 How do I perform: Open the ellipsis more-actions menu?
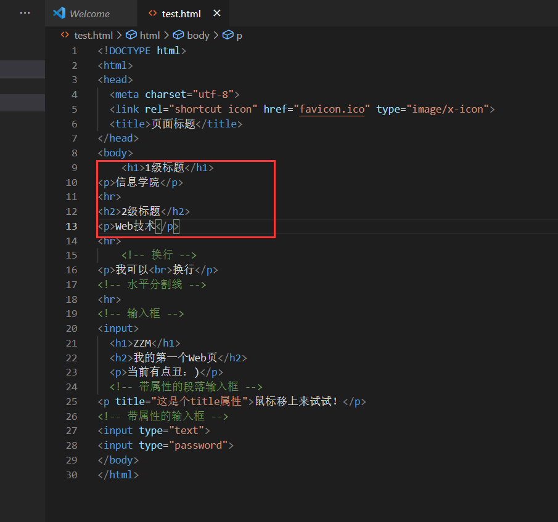point(25,13)
